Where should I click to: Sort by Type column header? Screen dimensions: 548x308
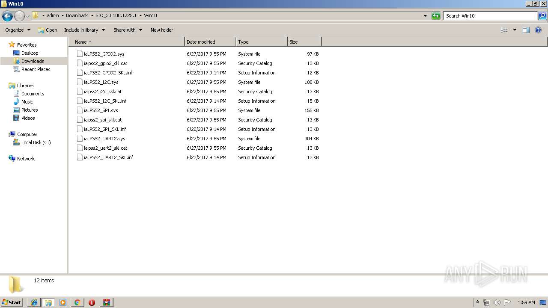pos(262,42)
